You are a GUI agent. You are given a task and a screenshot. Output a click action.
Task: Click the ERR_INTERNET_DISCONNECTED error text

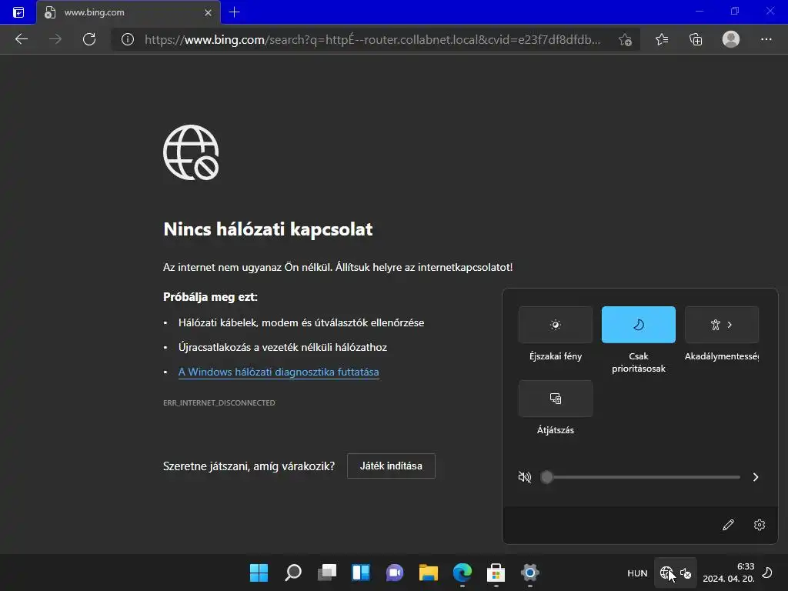219,402
